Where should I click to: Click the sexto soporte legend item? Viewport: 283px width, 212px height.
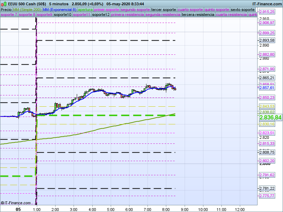[x=243, y=10]
